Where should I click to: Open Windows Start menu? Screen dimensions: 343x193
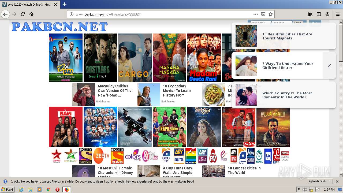[8, 189]
